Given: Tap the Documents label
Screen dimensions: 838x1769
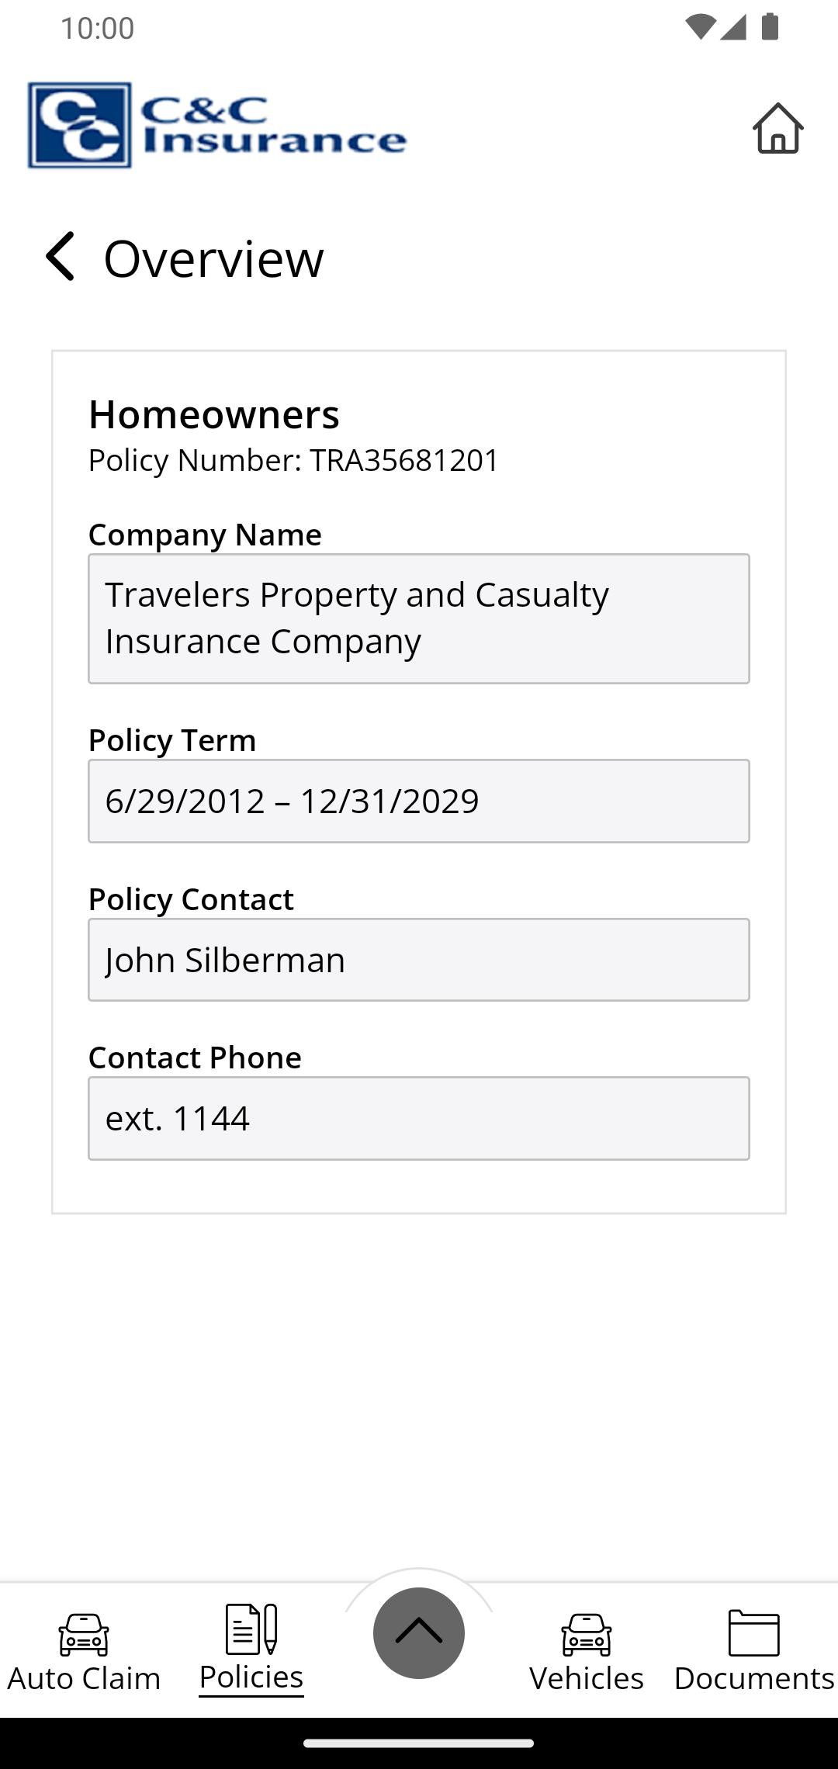Looking at the screenshot, I should [754, 1678].
